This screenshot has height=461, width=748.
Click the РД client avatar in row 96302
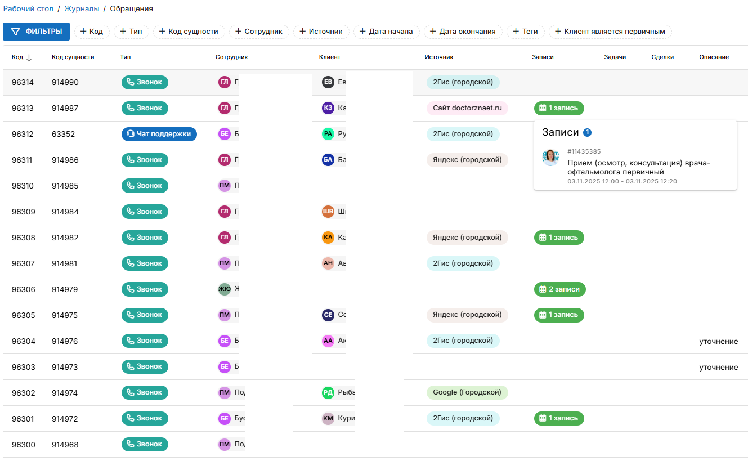click(x=328, y=393)
